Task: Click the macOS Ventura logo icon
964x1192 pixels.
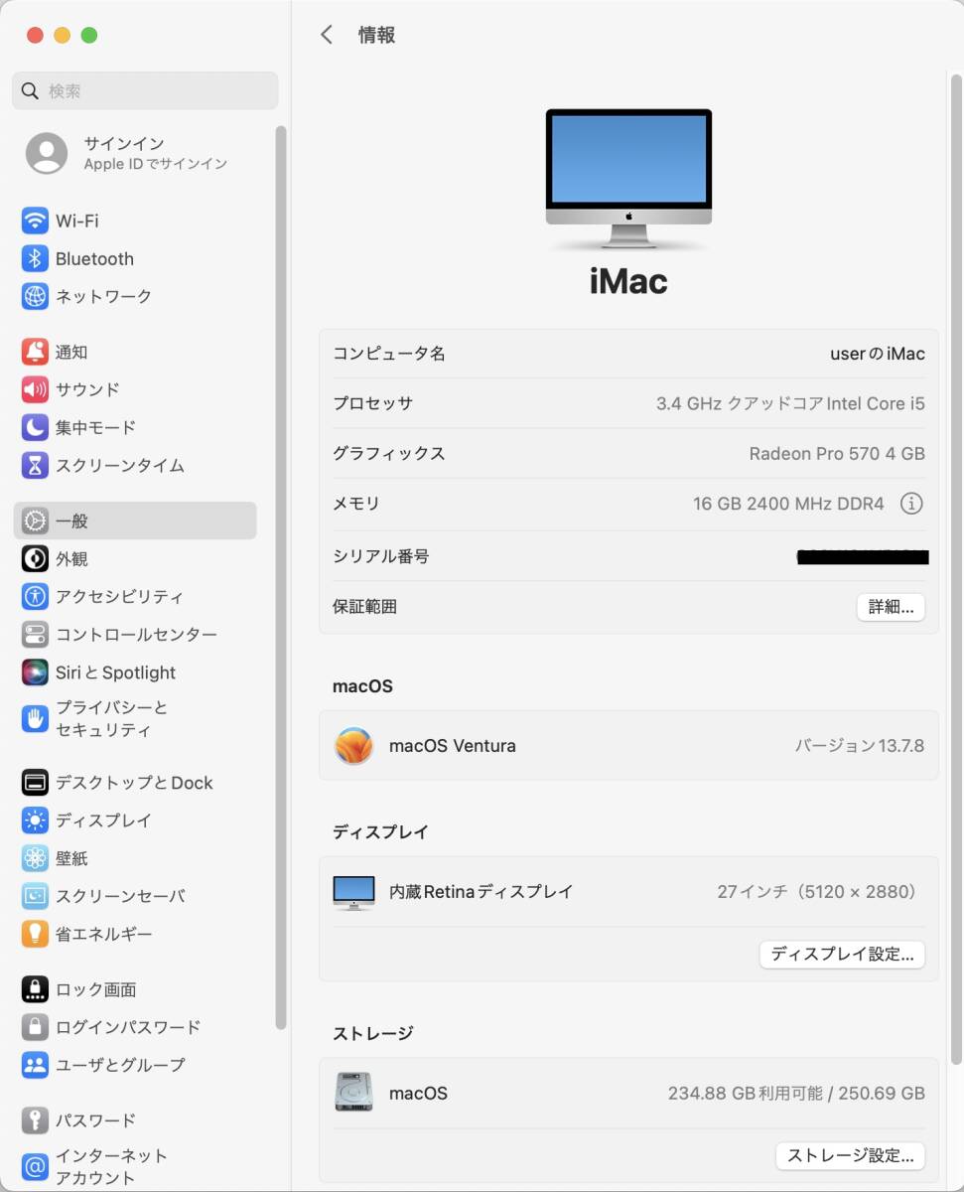Action: point(353,746)
